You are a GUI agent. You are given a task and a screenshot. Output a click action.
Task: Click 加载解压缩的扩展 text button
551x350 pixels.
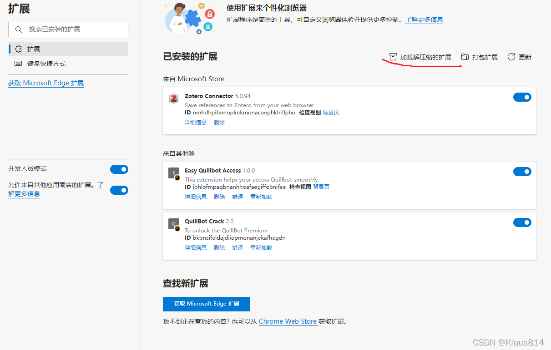coord(426,57)
